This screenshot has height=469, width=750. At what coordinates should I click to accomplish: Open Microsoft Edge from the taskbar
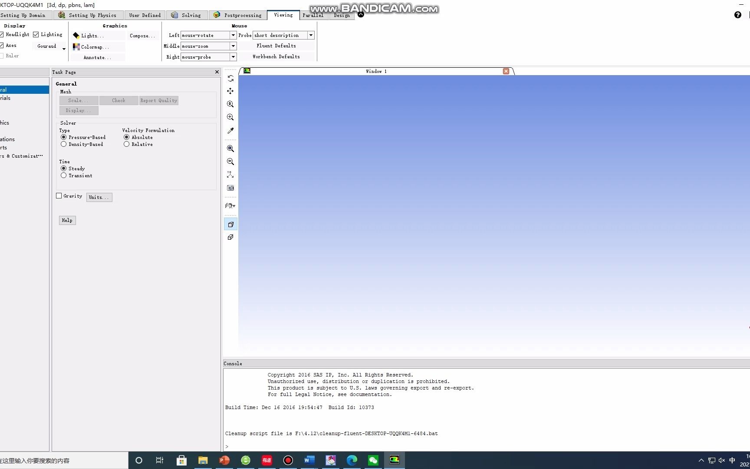coord(352,460)
